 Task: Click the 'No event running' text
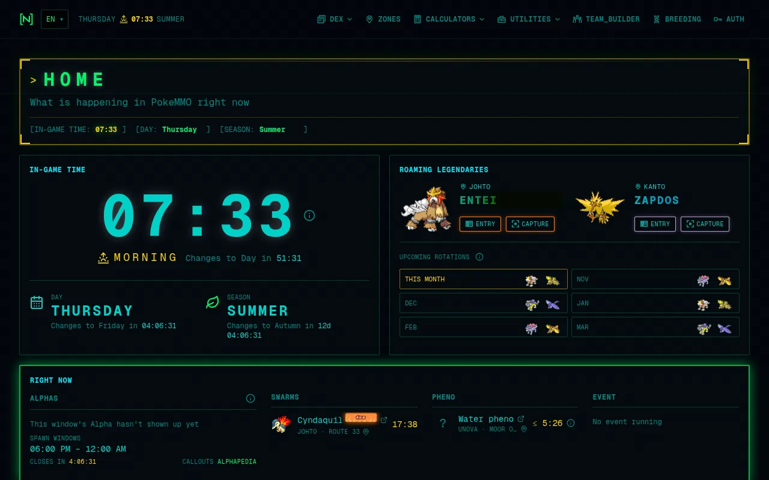[627, 422]
